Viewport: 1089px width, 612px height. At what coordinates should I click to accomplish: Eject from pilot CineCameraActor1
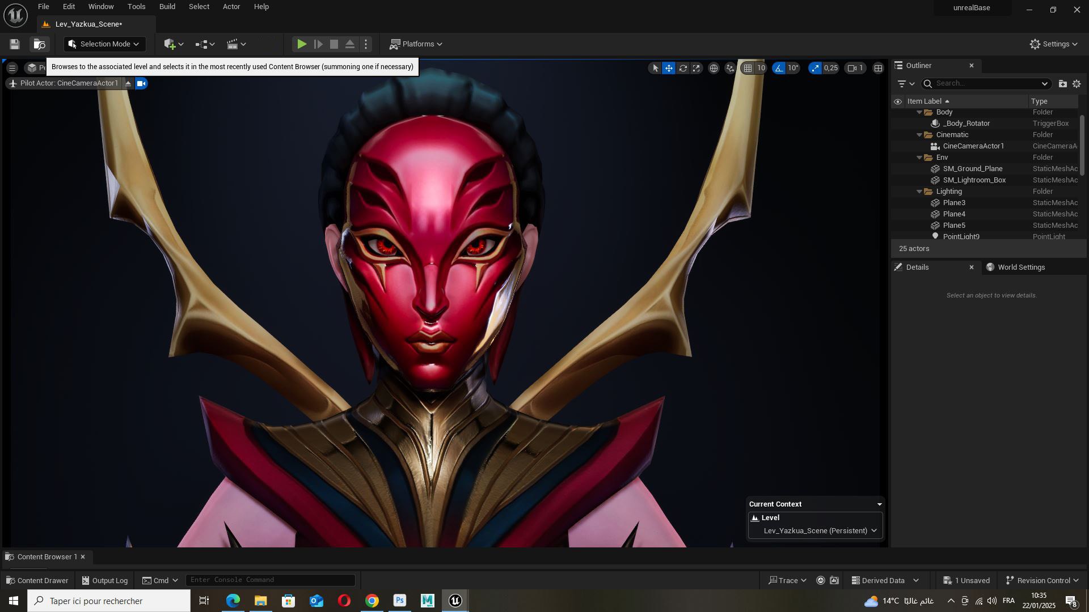tap(128, 83)
